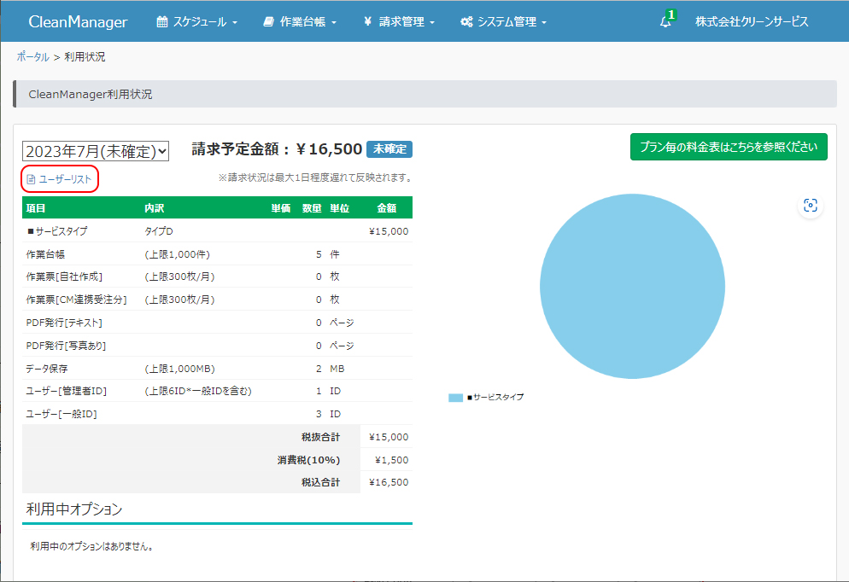Viewport: 849px width, 582px height.
Task: Open the ユーザーリスト link
Action: coord(65,179)
